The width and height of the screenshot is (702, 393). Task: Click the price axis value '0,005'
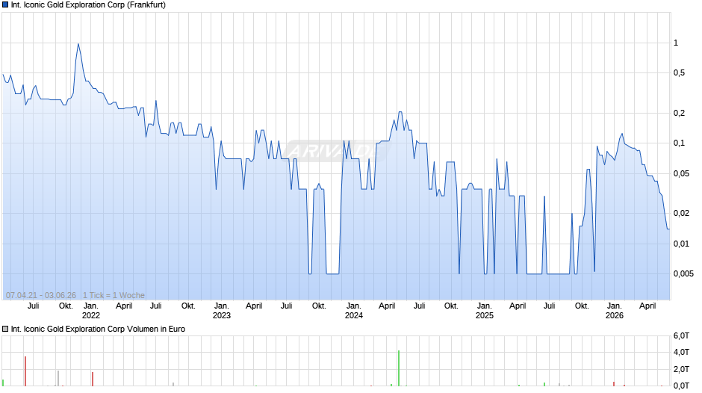pyautogui.click(x=683, y=273)
